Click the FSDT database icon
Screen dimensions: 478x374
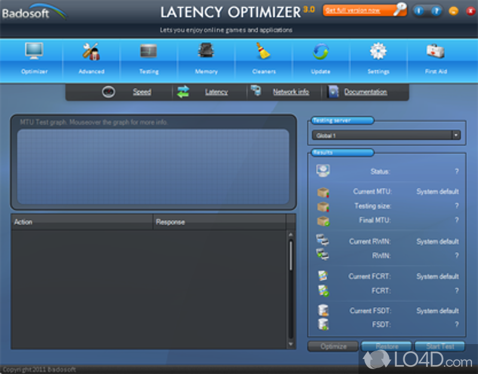pos(323,324)
